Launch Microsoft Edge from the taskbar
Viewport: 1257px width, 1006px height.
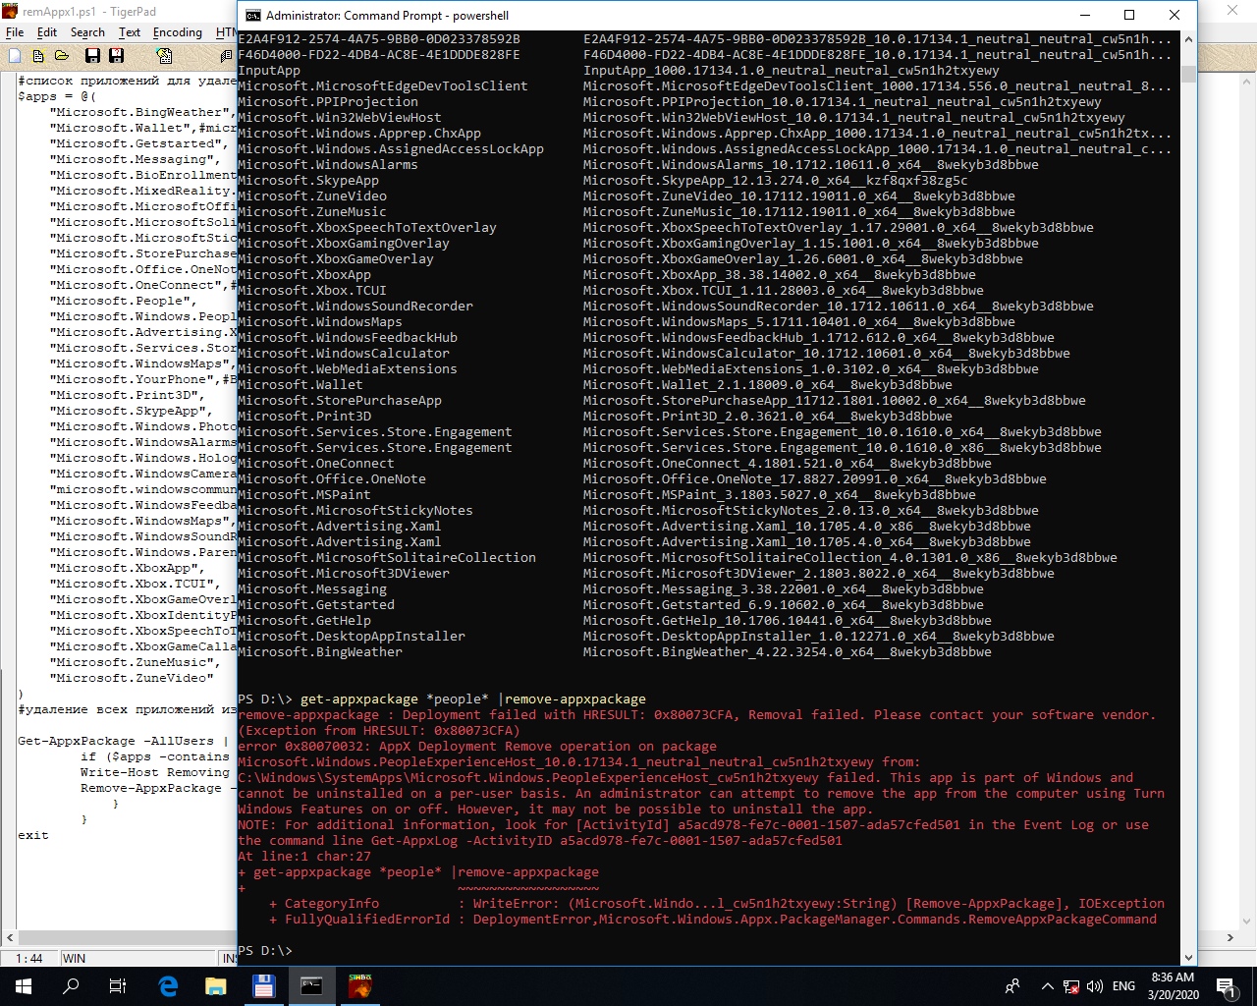tap(168, 986)
